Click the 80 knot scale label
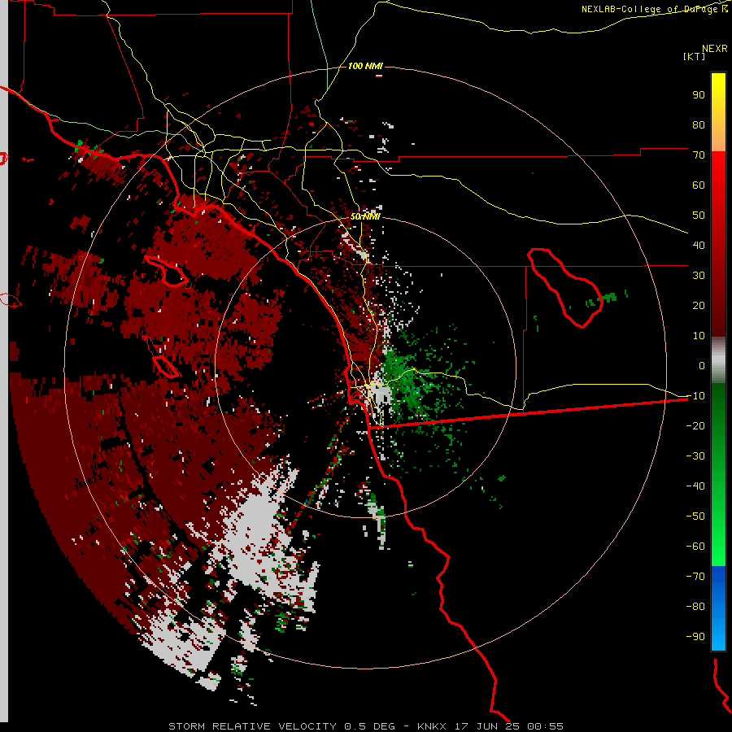 tap(699, 124)
